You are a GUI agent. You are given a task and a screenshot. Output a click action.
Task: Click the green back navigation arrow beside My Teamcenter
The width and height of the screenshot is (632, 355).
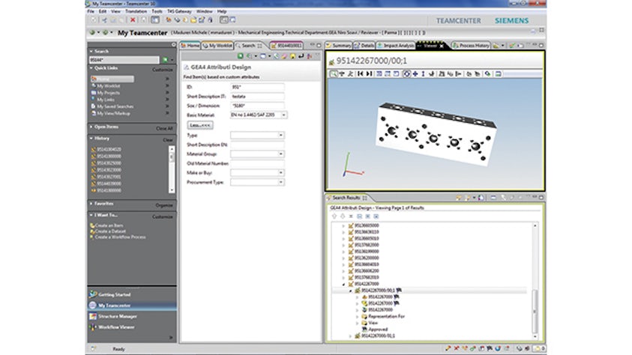93,33
